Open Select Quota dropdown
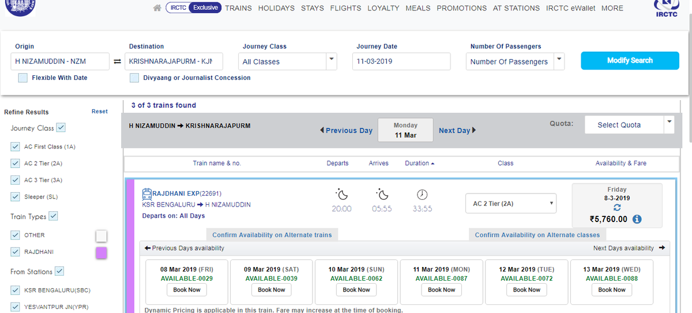692x313 pixels. pyautogui.click(x=629, y=125)
